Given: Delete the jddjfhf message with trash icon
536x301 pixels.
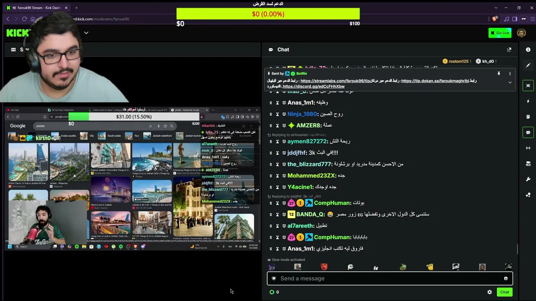Looking at the screenshot, I should pyautogui.click(x=271, y=153).
